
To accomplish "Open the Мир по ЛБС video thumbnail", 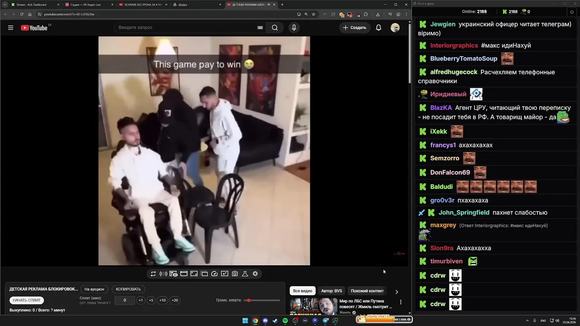I will [x=313, y=306].
